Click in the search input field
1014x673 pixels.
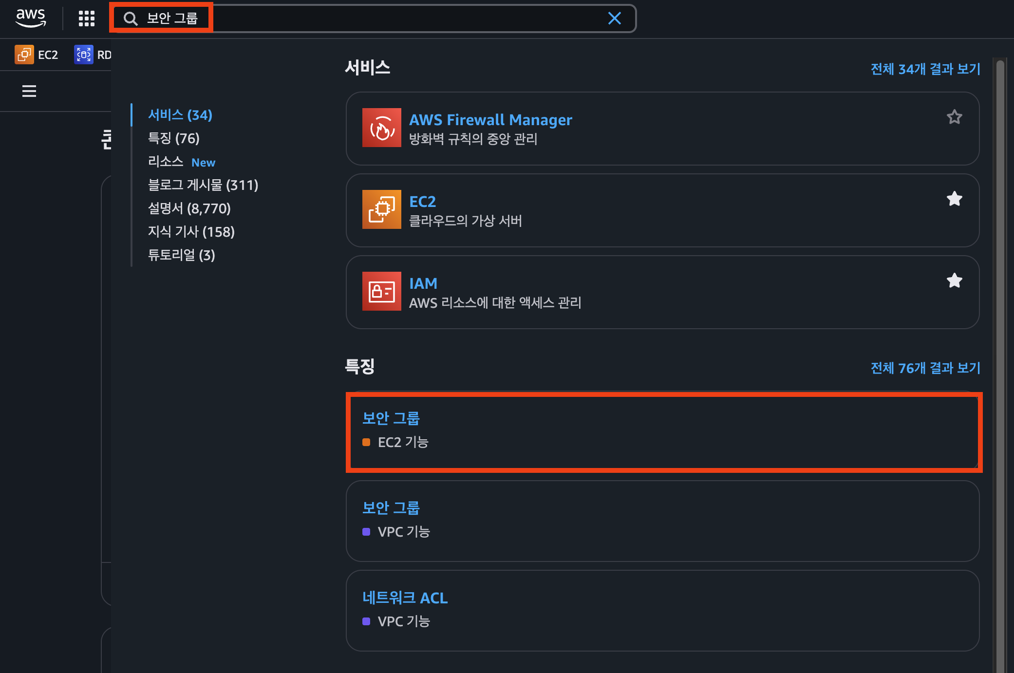click(x=390, y=19)
